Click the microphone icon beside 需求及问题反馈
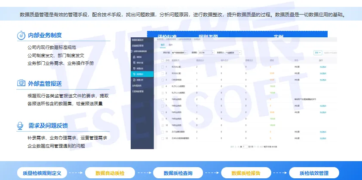Screen dimensions: 362x180 [x=20, y=125]
